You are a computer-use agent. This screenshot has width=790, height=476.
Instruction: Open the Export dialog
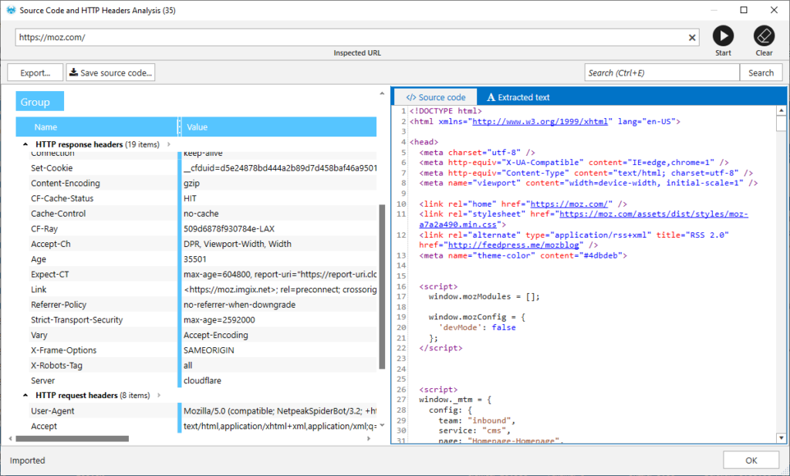[x=35, y=73]
